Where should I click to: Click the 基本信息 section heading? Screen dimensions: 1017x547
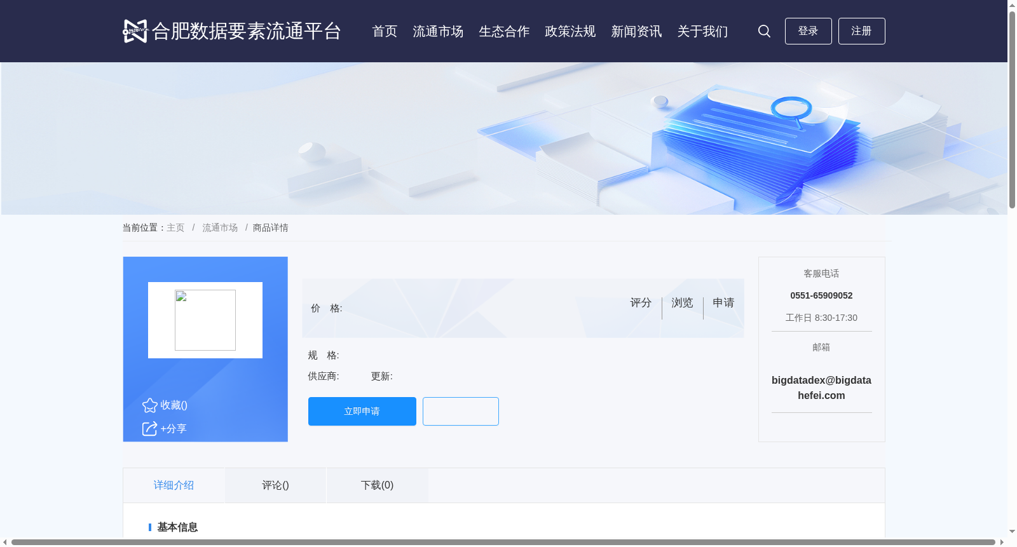tap(177, 527)
